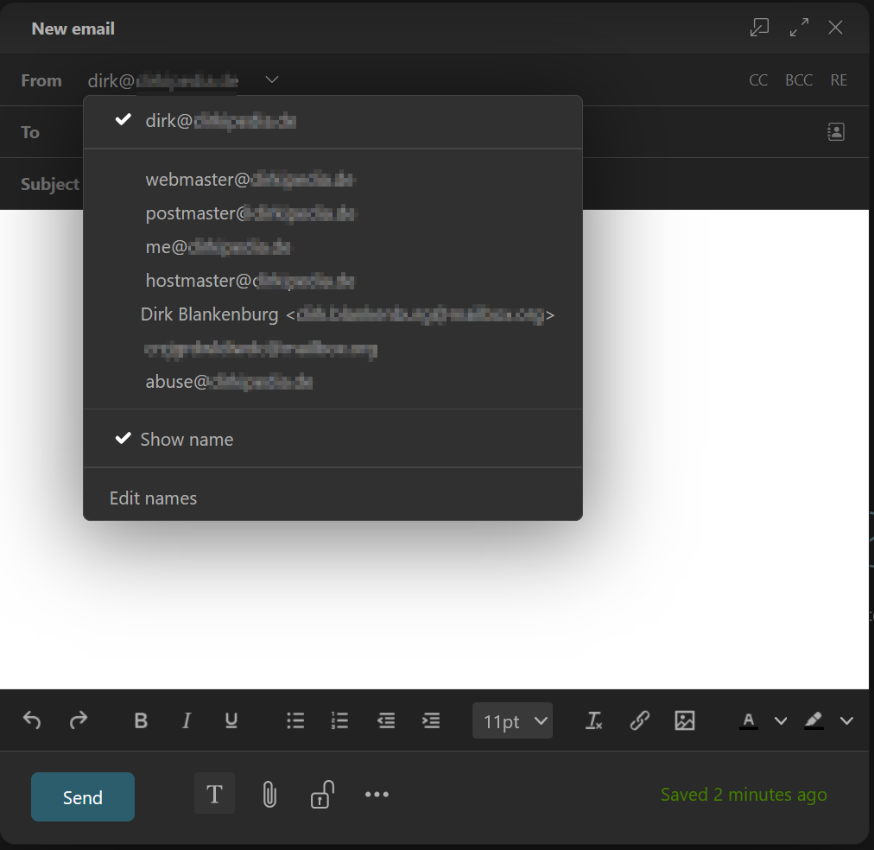874x850 pixels.
Task: Click the redo arrow icon
Action: coord(79,720)
